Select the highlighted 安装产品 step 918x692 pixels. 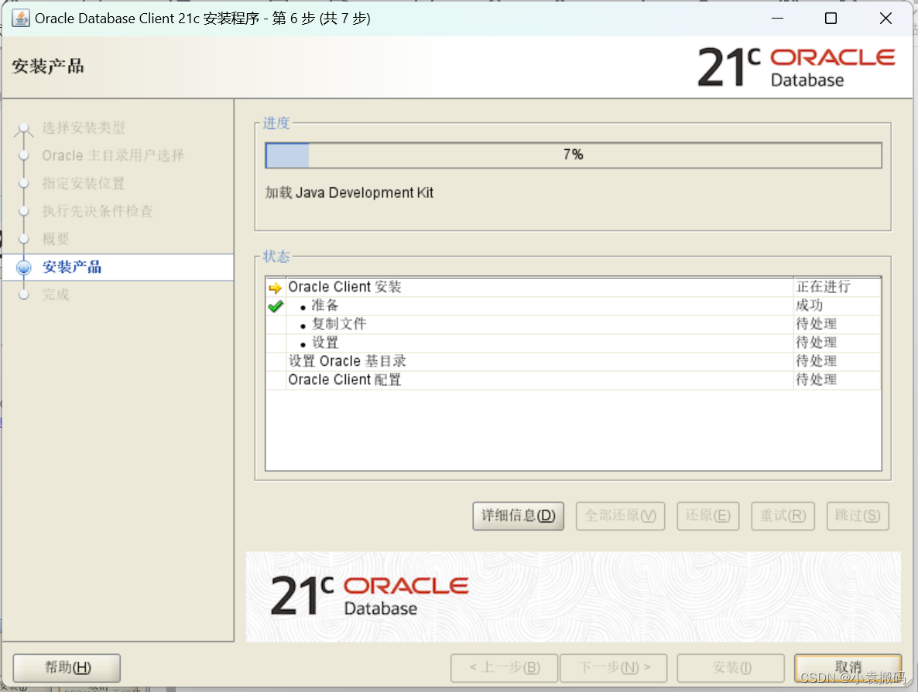click(118, 268)
